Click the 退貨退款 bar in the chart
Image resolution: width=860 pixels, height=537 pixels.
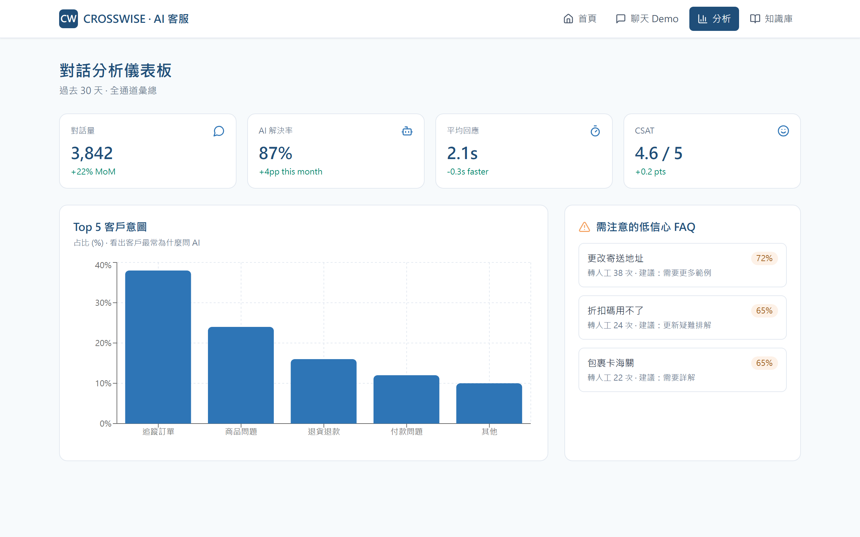point(324,391)
